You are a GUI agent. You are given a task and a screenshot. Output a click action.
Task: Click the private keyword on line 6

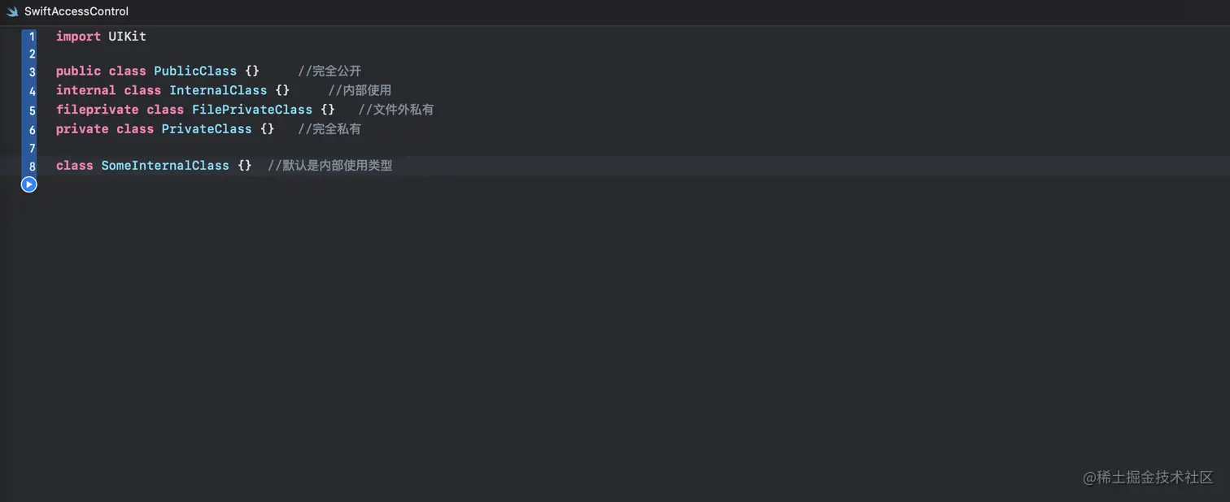81,129
